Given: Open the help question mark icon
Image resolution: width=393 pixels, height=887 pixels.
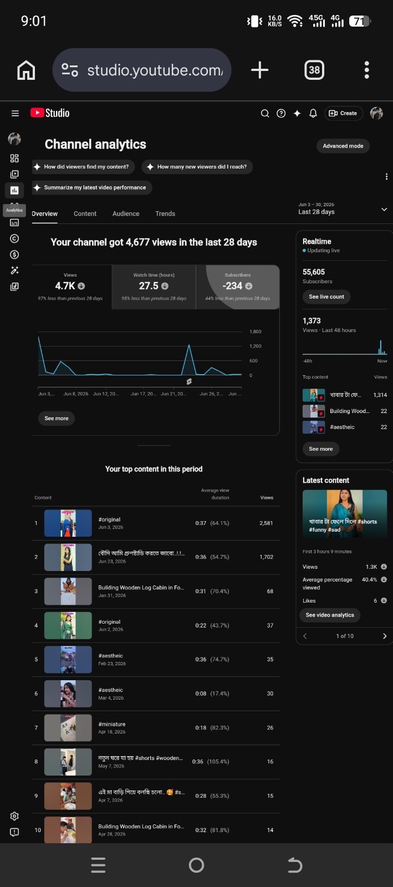Looking at the screenshot, I should pyautogui.click(x=281, y=113).
